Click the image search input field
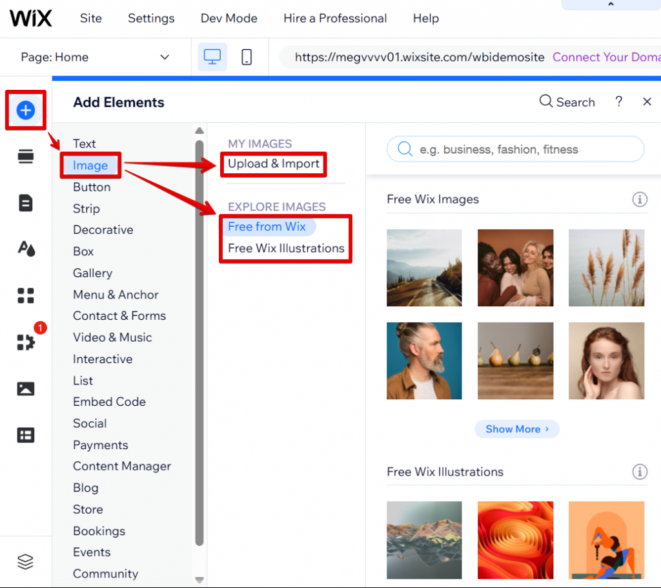The image size is (661, 588). [x=515, y=149]
